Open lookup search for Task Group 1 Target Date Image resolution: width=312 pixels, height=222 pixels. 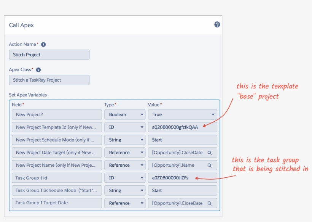point(210,203)
